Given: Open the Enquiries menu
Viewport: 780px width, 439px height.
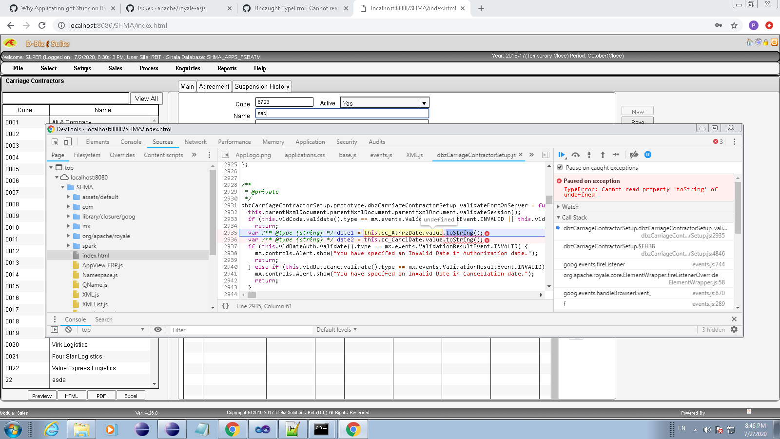Looking at the screenshot, I should (x=188, y=68).
